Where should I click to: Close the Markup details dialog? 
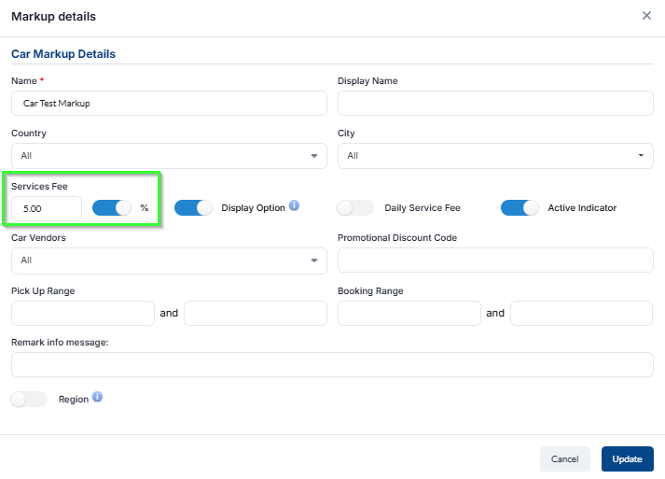[x=646, y=16]
